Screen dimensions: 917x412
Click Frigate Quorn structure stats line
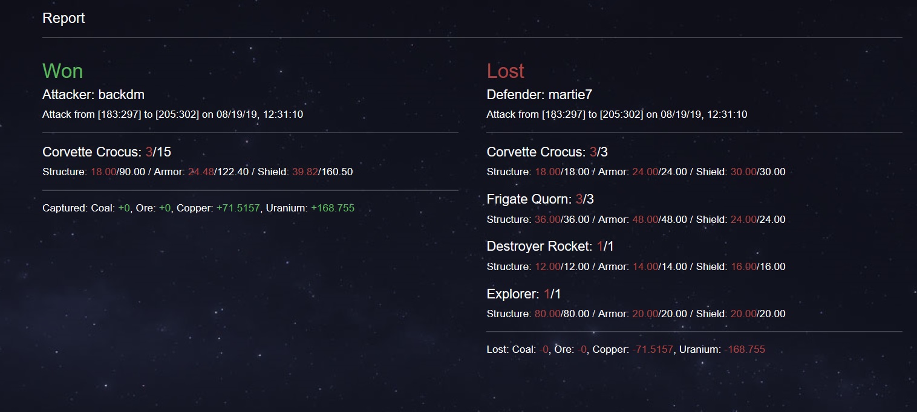636,219
